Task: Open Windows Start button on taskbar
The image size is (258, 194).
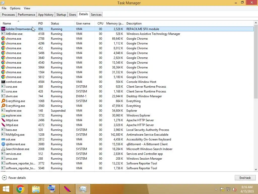Action: (6, 189)
